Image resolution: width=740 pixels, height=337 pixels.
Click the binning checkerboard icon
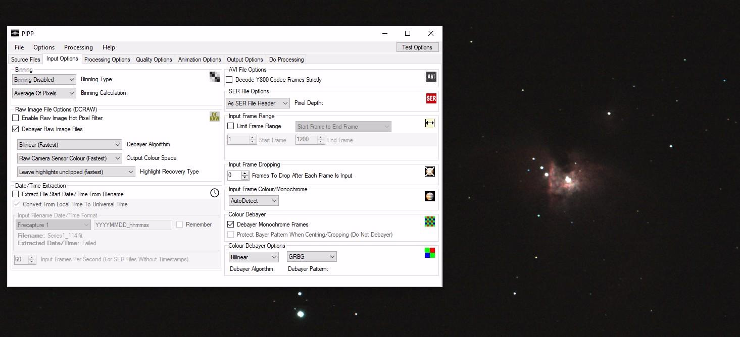click(x=215, y=77)
